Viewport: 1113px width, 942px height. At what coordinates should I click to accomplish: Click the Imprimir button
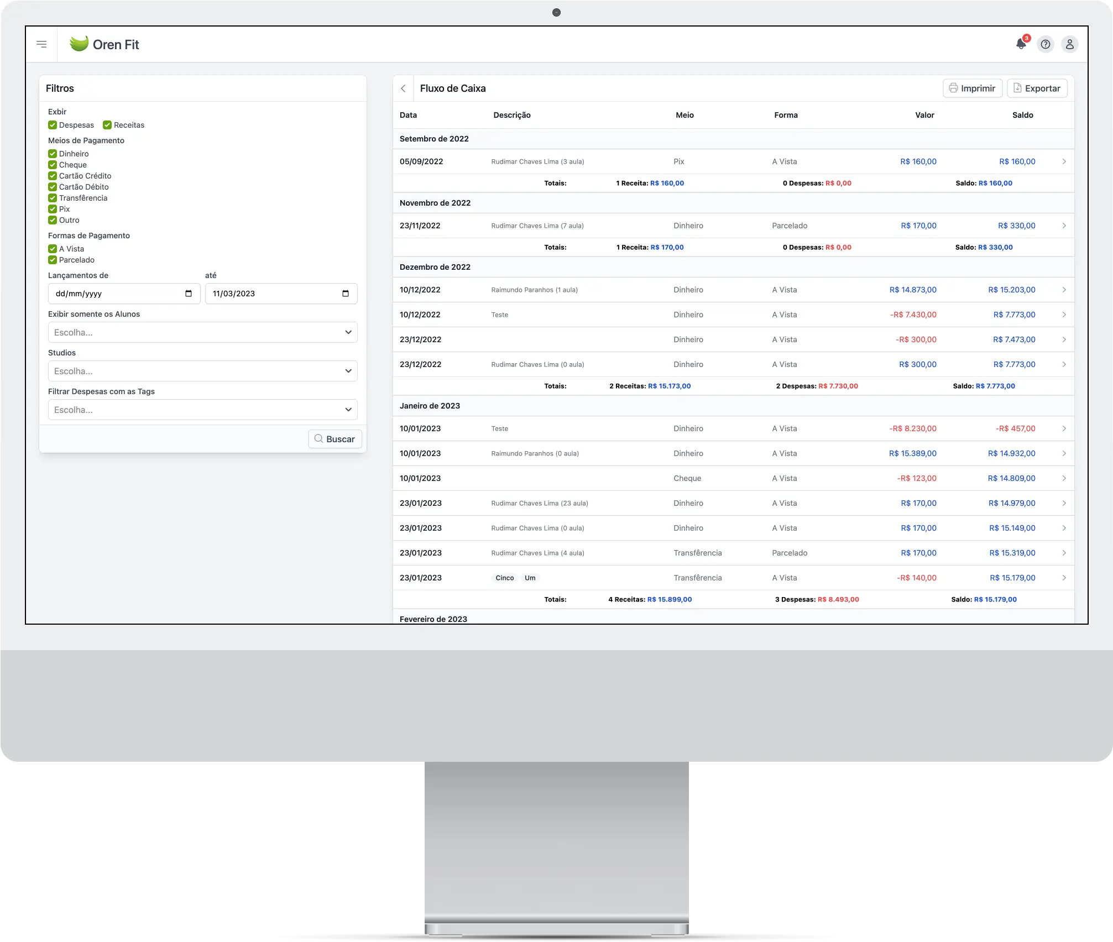tap(973, 88)
